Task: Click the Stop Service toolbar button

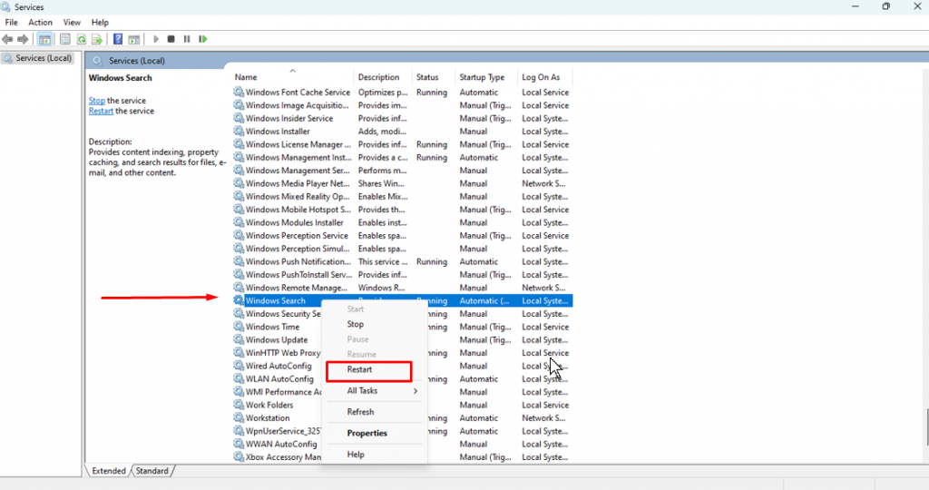Action: pyautogui.click(x=171, y=39)
